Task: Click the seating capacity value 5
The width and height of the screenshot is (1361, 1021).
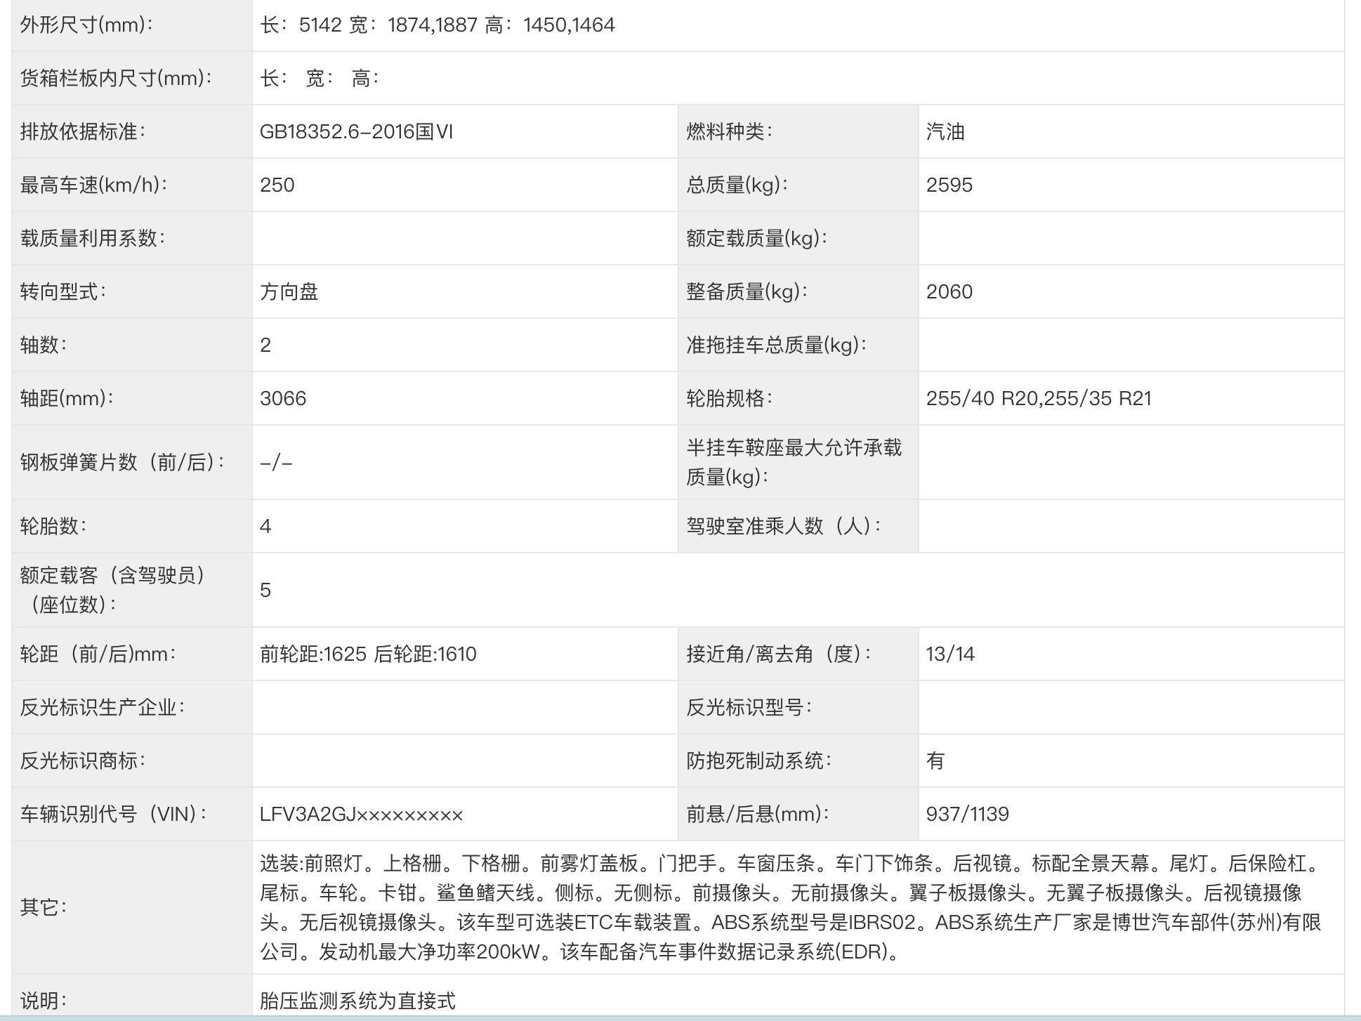Action: [x=265, y=591]
